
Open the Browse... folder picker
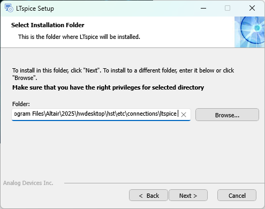pyautogui.click(x=227, y=115)
